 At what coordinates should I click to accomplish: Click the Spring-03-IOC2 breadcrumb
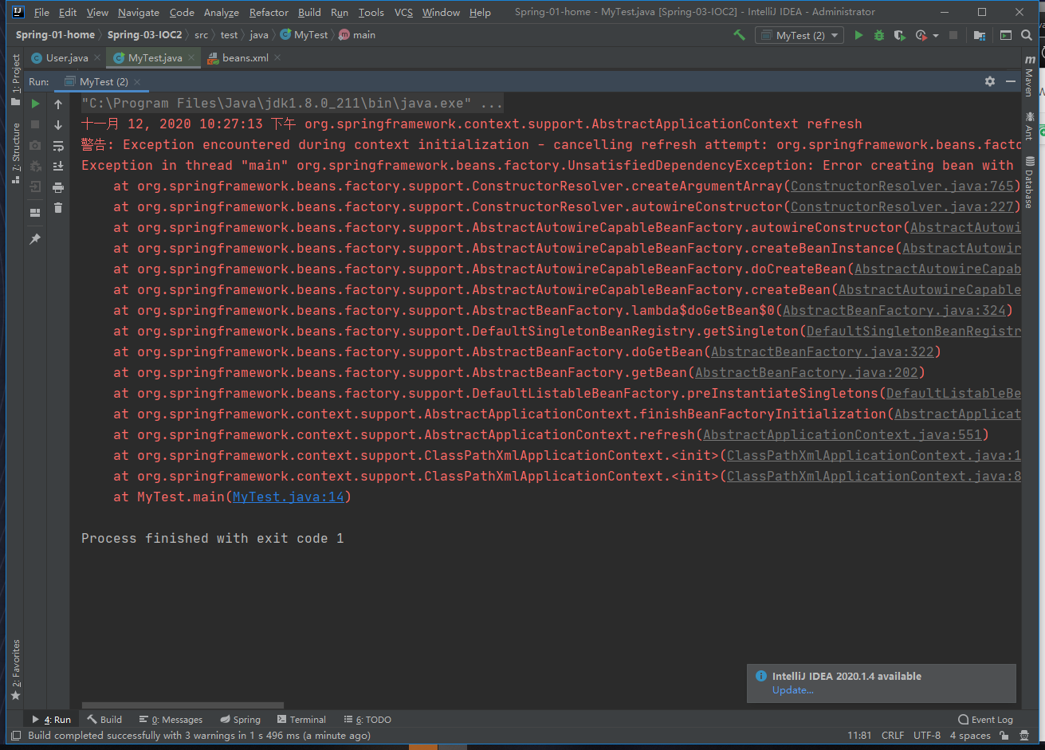tap(144, 35)
